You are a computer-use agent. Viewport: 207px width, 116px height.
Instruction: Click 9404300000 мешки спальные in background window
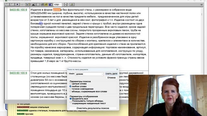[33, 107]
